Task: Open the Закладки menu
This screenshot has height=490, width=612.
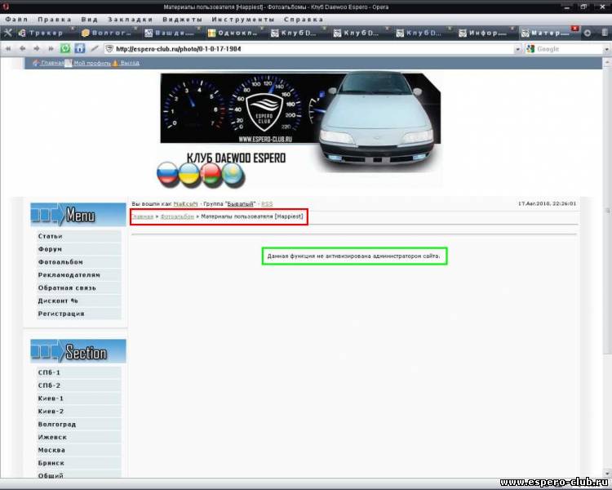Action: coord(130,19)
